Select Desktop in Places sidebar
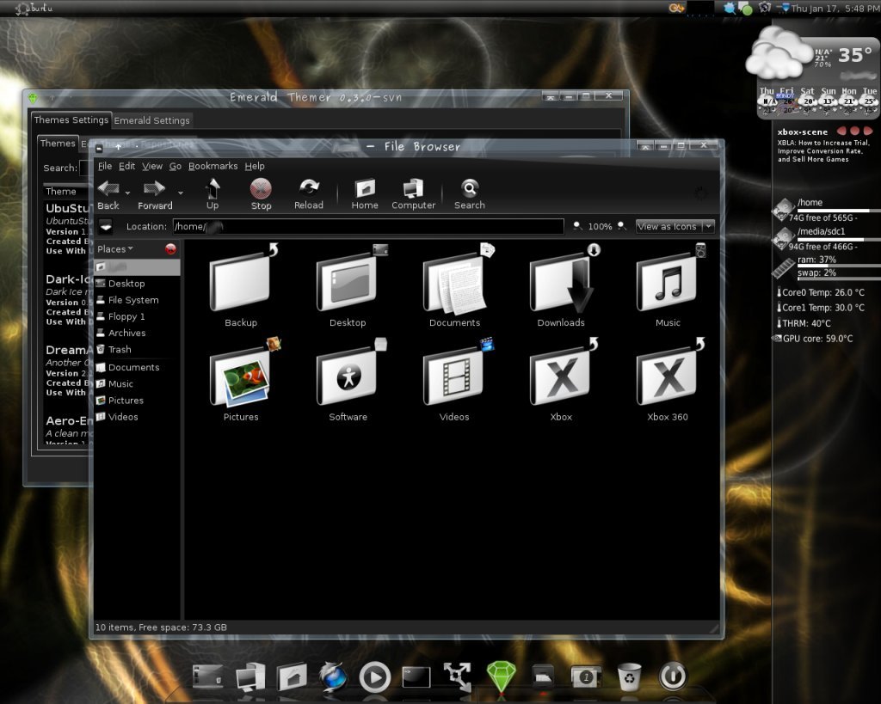Image resolution: width=881 pixels, height=704 pixels. pyautogui.click(x=137, y=284)
